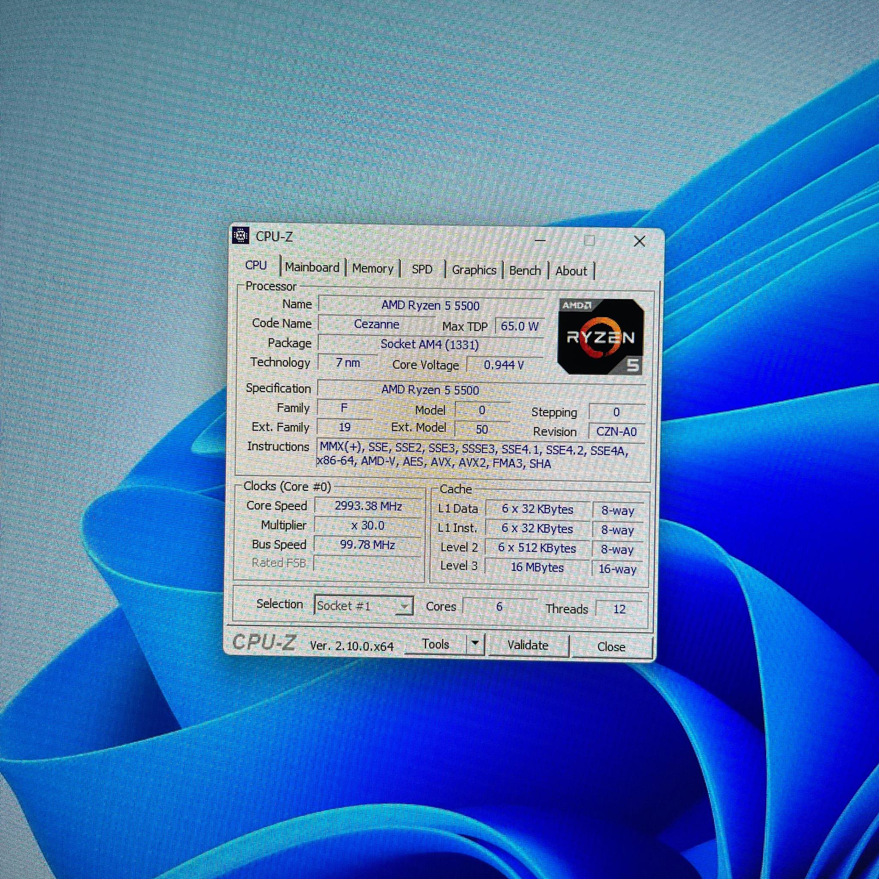Click the Stepping value 0

pos(616,412)
